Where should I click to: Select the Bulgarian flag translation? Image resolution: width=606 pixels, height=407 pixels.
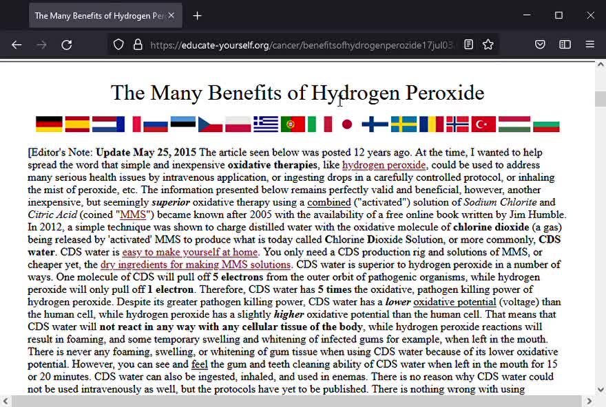pyautogui.click(x=546, y=124)
